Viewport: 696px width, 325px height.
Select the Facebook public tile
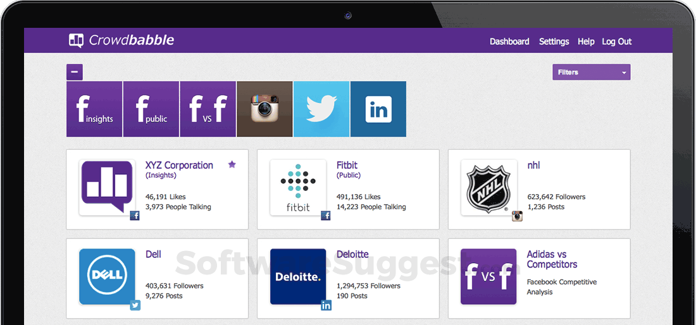click(x=151, y=109)
